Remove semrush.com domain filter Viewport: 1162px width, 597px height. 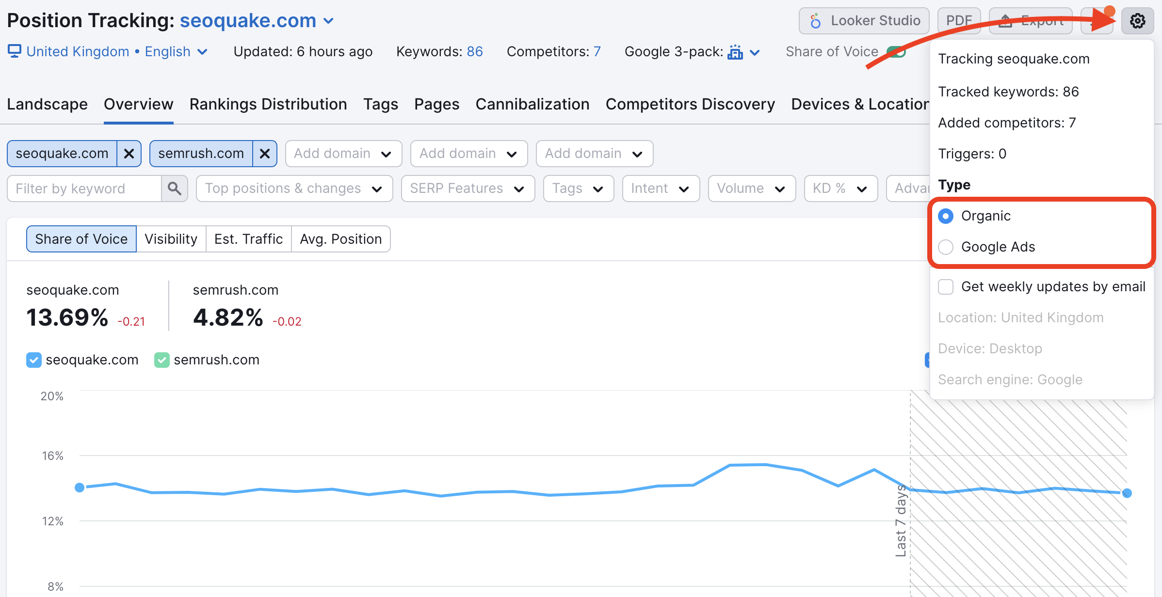[265, 153]
